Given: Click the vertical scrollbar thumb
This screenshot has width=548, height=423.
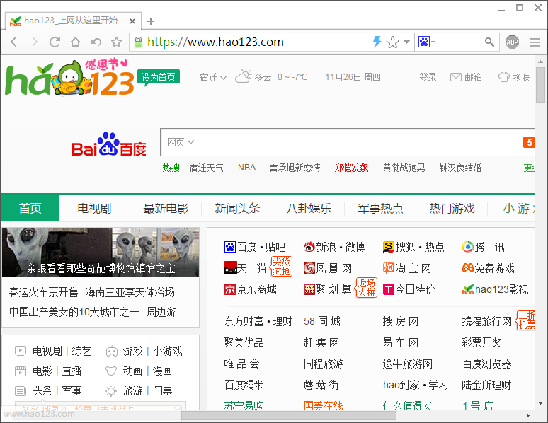Looking at the screenshot, I should coord(541,85).
